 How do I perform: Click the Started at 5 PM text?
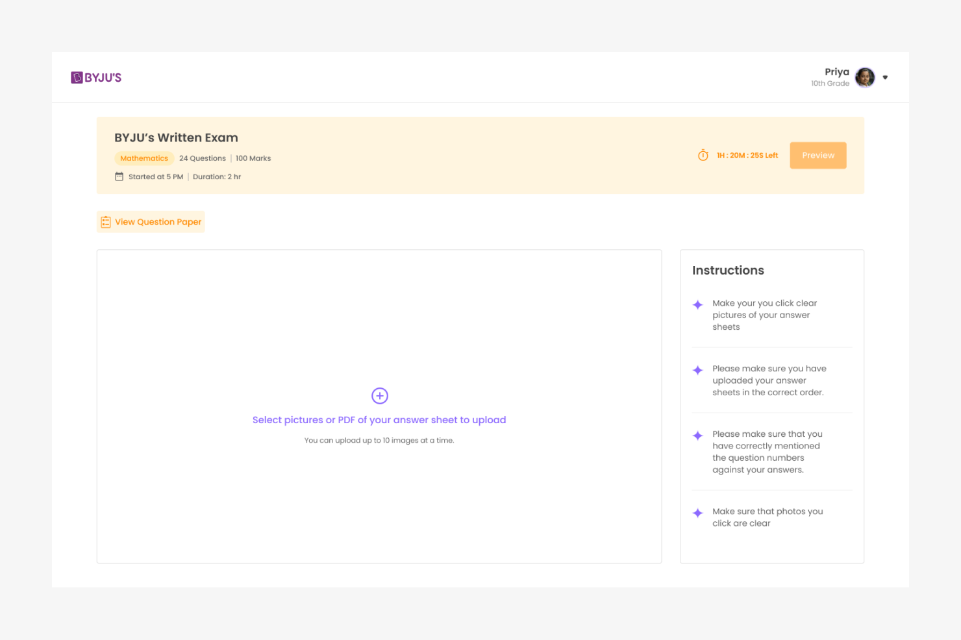click(156, 177)
